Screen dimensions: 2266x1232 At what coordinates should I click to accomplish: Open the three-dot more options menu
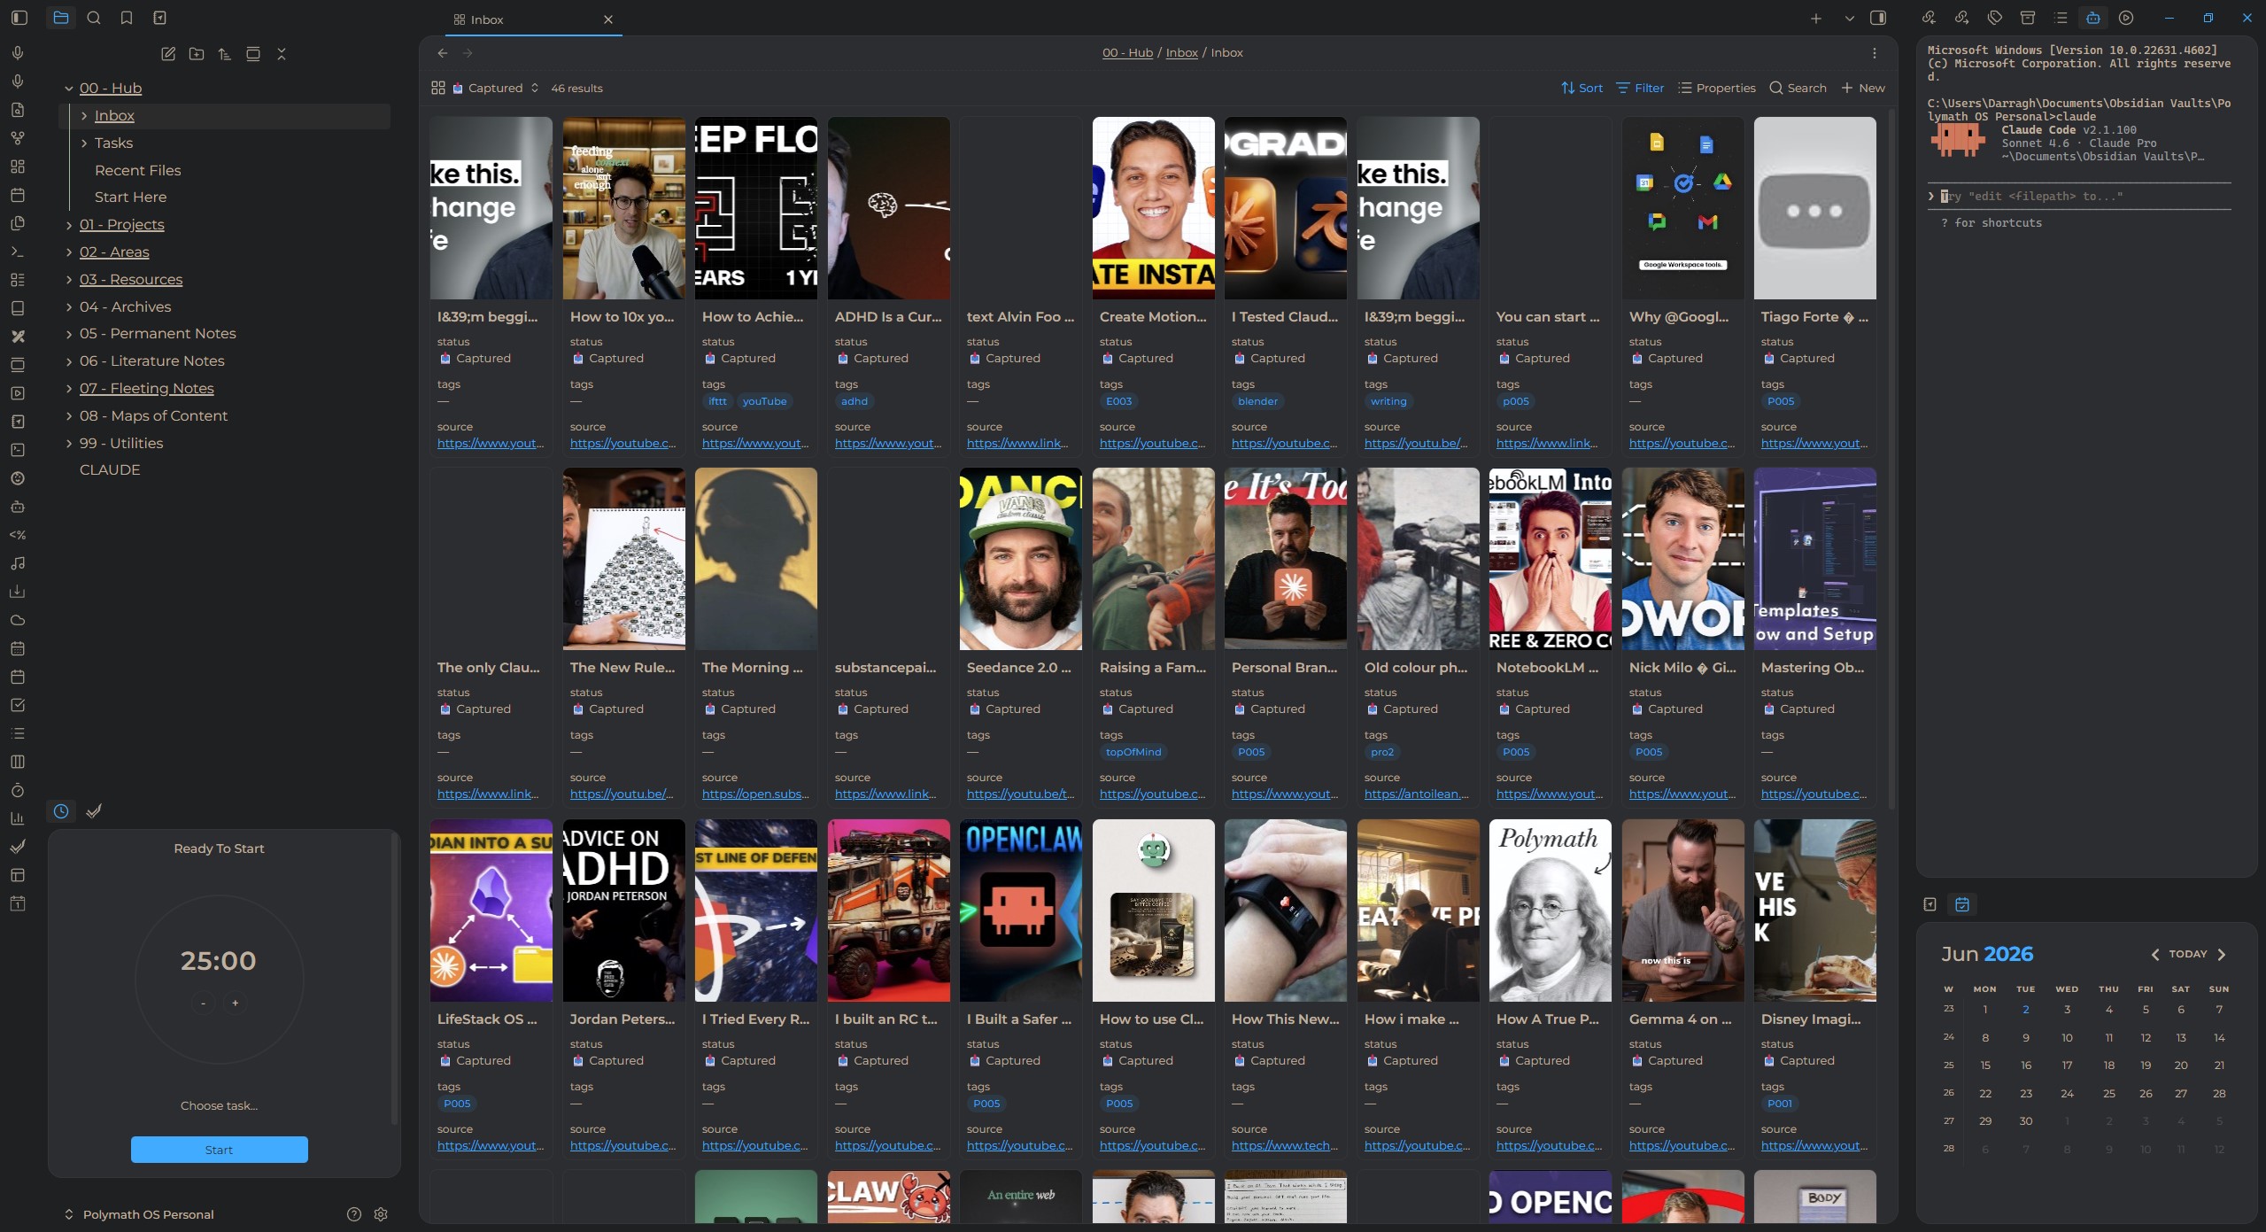[x=1875, y=53]
